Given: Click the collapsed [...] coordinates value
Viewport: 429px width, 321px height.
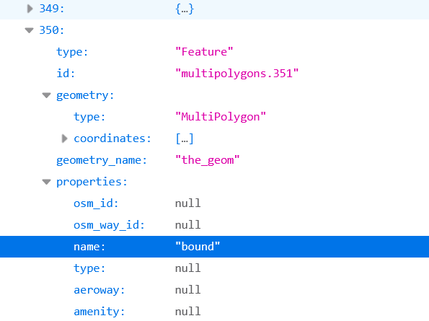Looking at the screenshot, I should click(185, 138).
